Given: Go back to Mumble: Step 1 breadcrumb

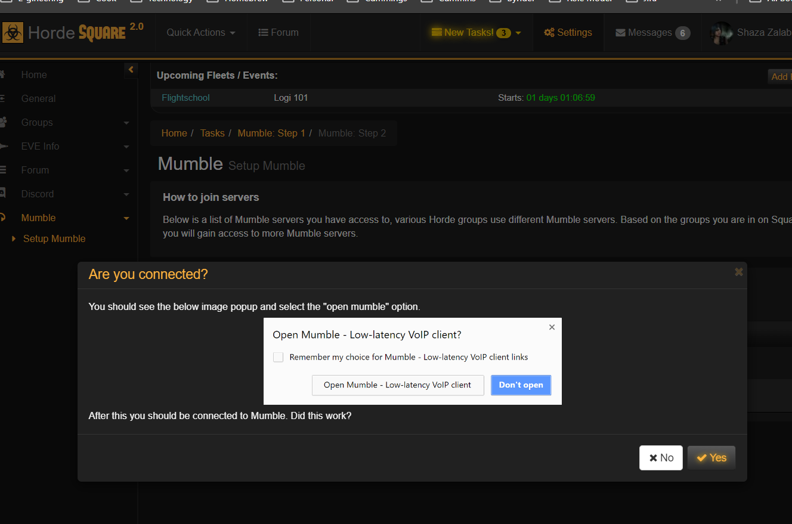Looking at the screenshot, I should click(271, 133).
